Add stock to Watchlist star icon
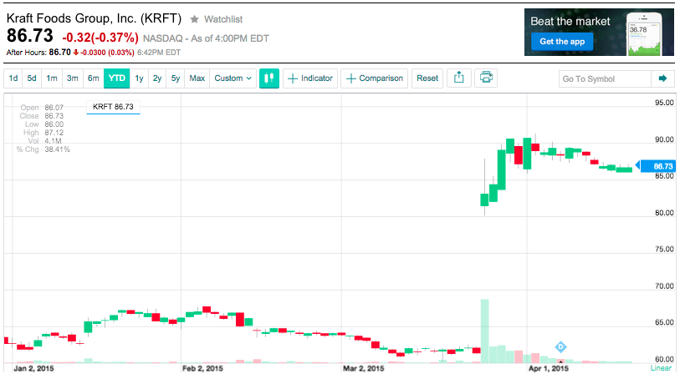685x379 pixels. (195, 18)
